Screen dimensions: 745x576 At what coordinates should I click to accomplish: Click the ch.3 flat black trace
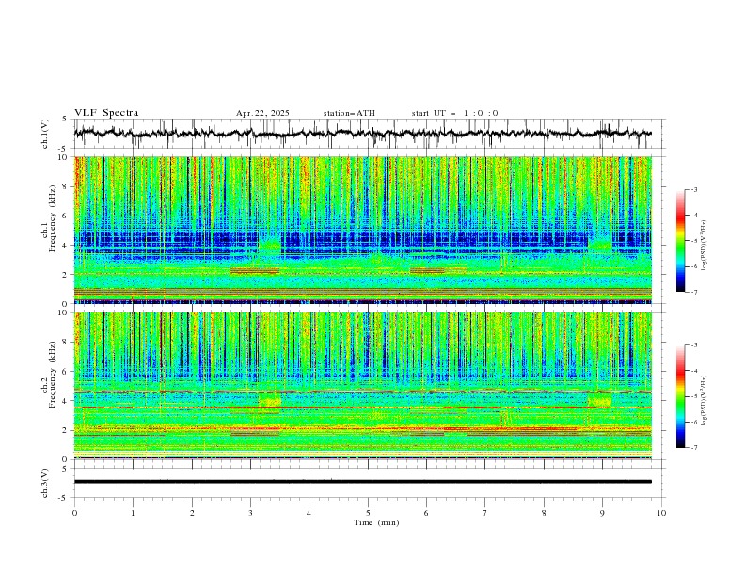tap(362, 482)
